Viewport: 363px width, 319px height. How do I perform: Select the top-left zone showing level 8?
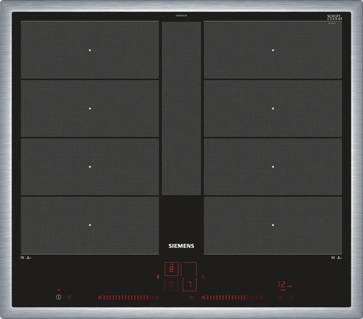pos(171,269)
